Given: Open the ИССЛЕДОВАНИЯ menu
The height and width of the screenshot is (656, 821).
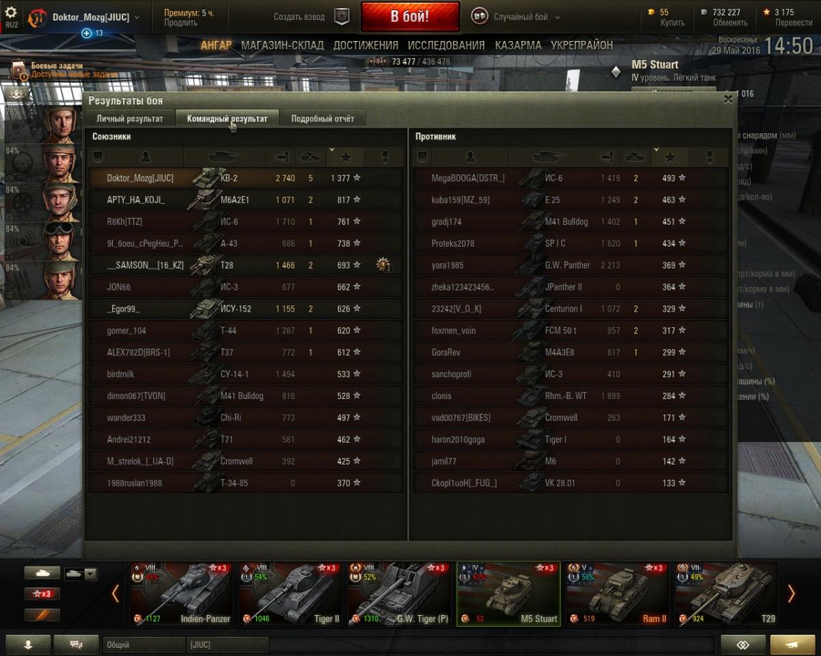Looking at the screenshot, I should pos(446,45).
